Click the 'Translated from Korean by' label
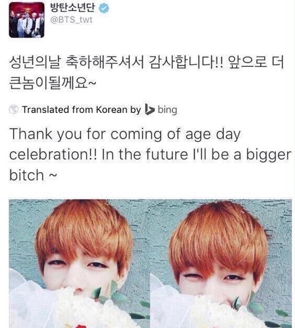This screenshot has height=328, width=295. pos(82,110)
